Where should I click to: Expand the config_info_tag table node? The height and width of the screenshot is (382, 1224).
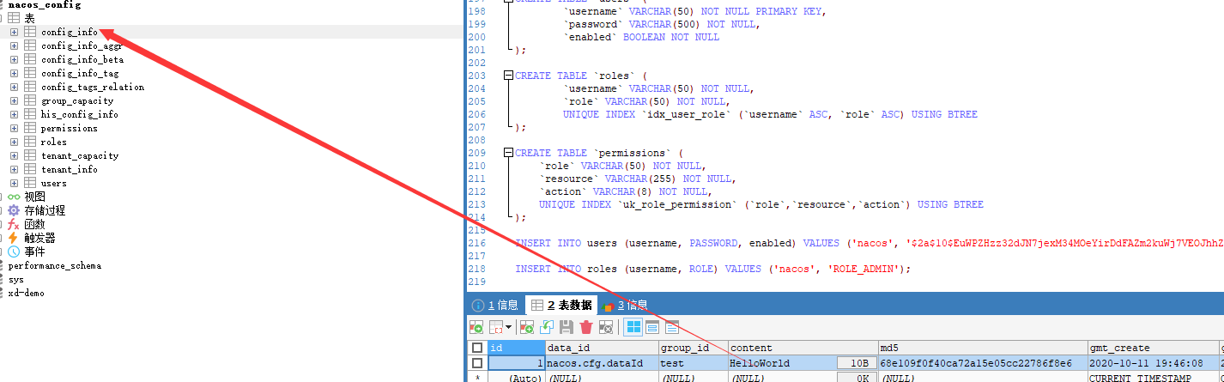coord(15,73)
